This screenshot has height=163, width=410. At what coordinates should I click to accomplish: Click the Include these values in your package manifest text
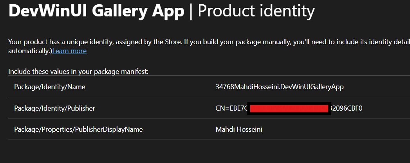(x=78, y=72)
